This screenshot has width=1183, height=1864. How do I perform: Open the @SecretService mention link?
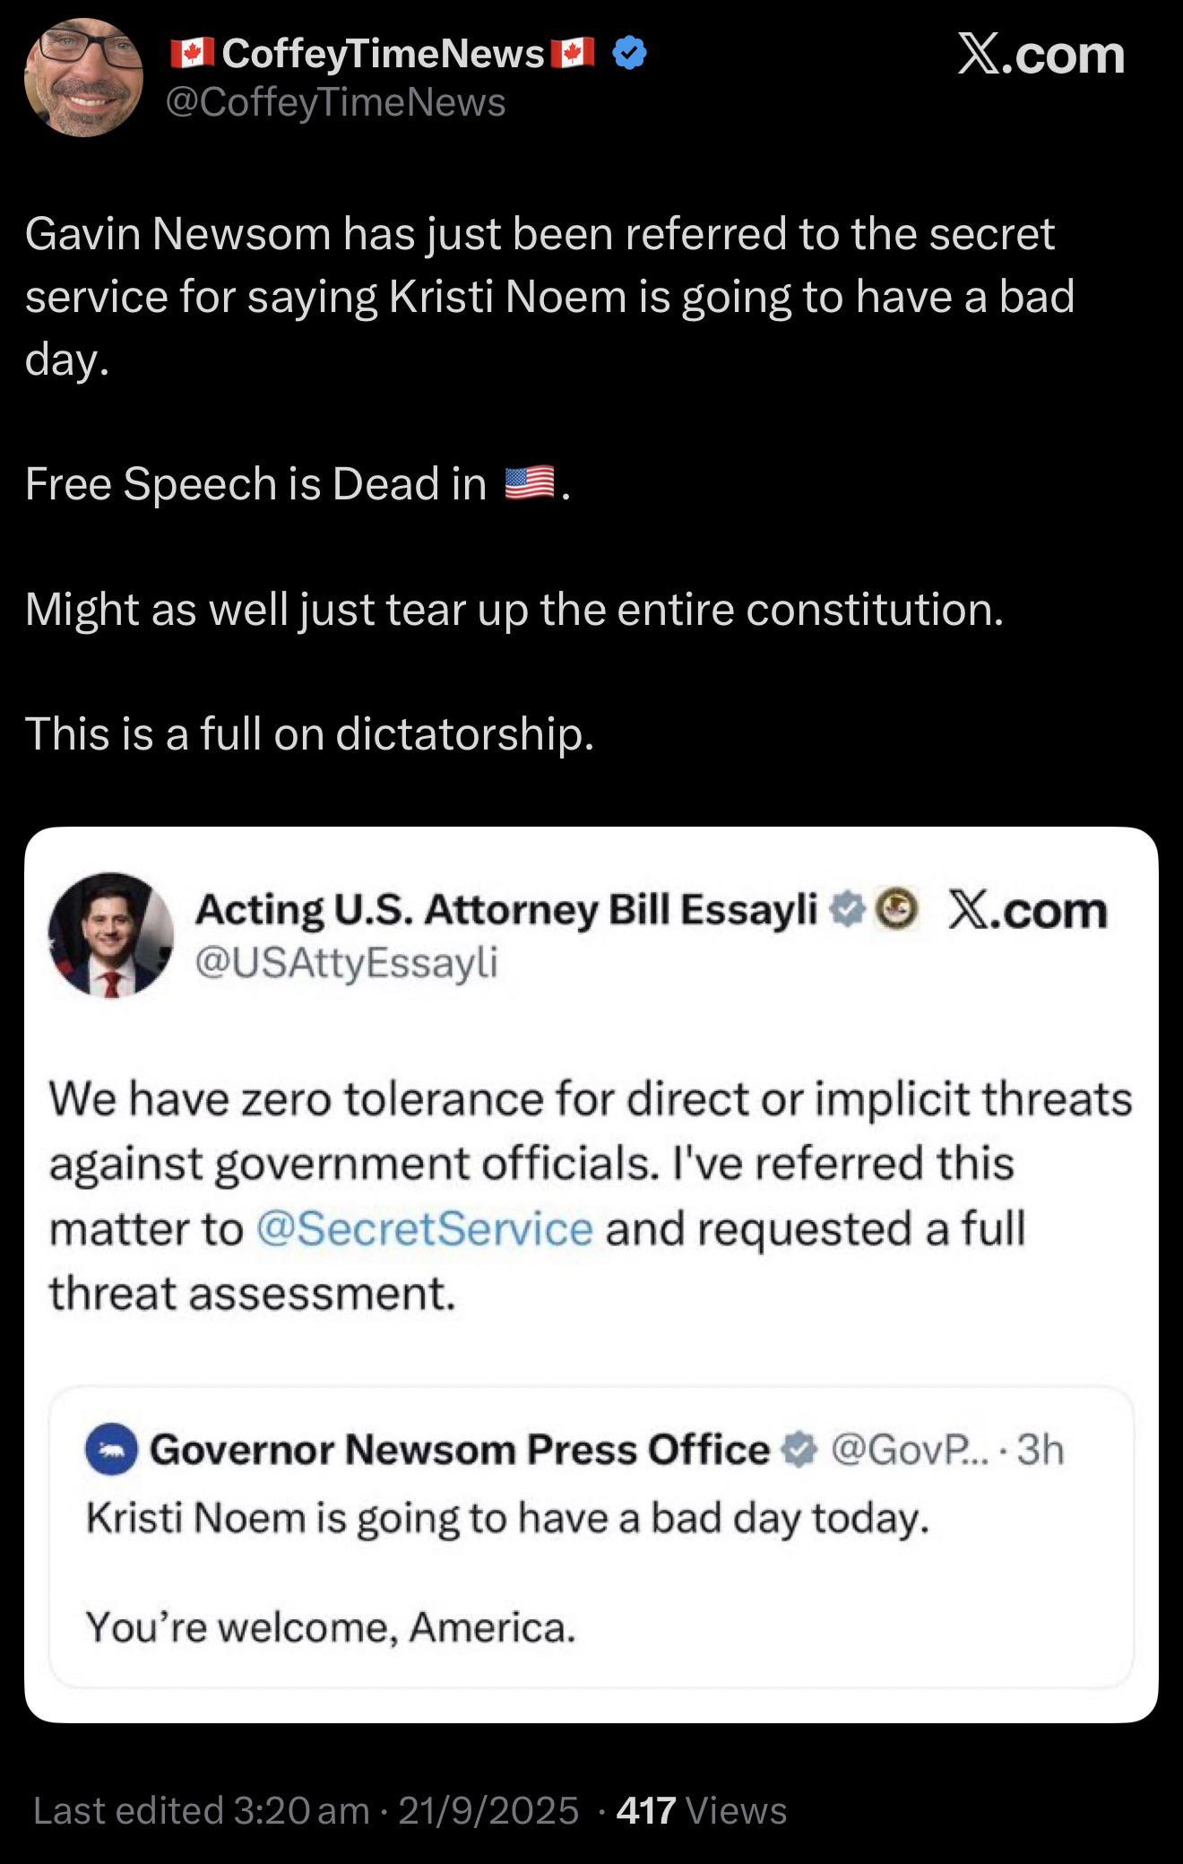(x=424, y=1228)
